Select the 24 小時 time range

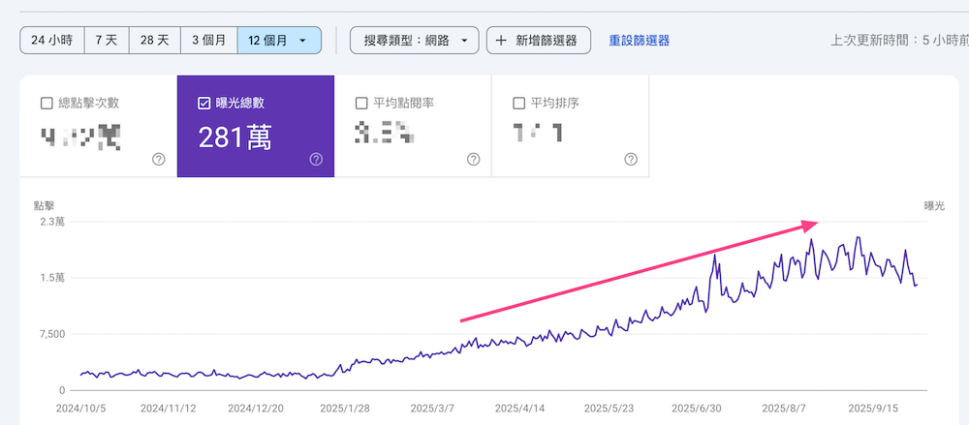[x=51, y=41]
